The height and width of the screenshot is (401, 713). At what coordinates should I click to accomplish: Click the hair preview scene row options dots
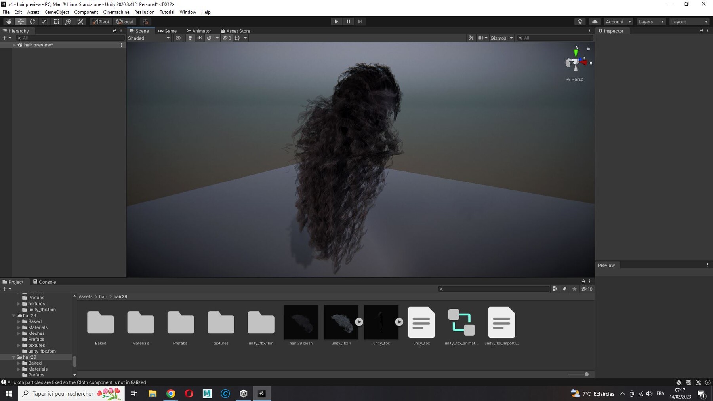click(121, 45)
